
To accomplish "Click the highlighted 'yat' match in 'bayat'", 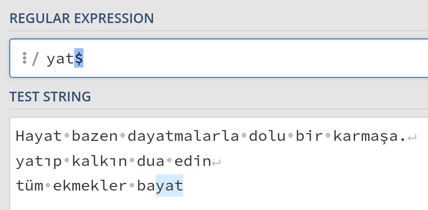I will coord(169,186).
